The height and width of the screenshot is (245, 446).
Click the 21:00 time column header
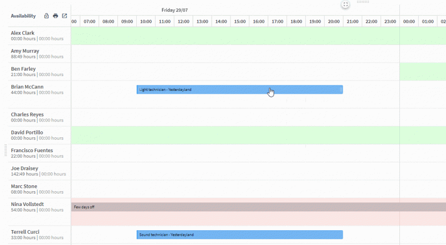click(352, 22)
